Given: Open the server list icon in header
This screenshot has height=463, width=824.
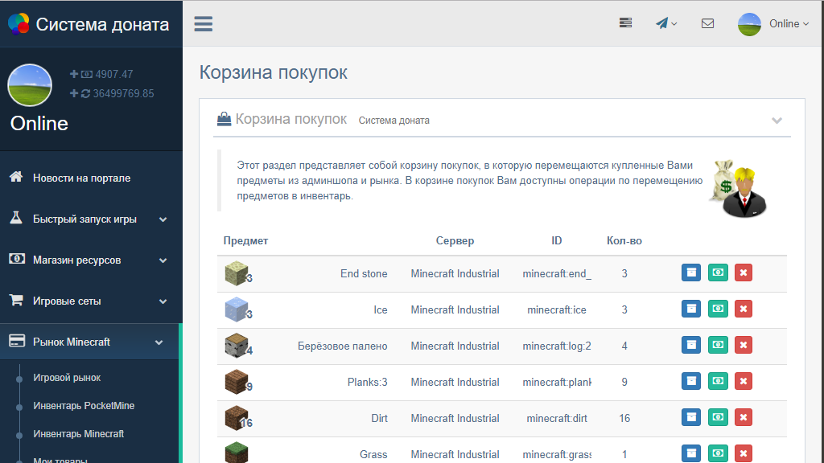Looking at the screenshot, I should tap(625, 23).
